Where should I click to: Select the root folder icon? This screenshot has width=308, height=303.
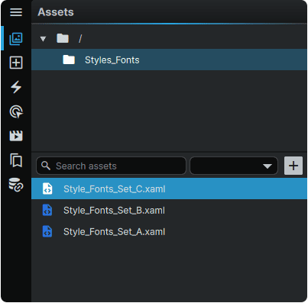click(63, 38)
